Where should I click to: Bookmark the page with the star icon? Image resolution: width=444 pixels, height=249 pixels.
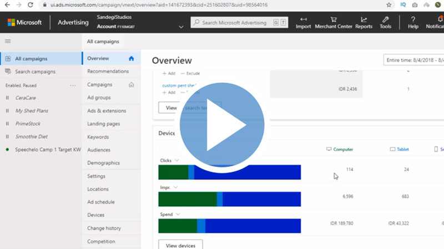tap(389, 5)
